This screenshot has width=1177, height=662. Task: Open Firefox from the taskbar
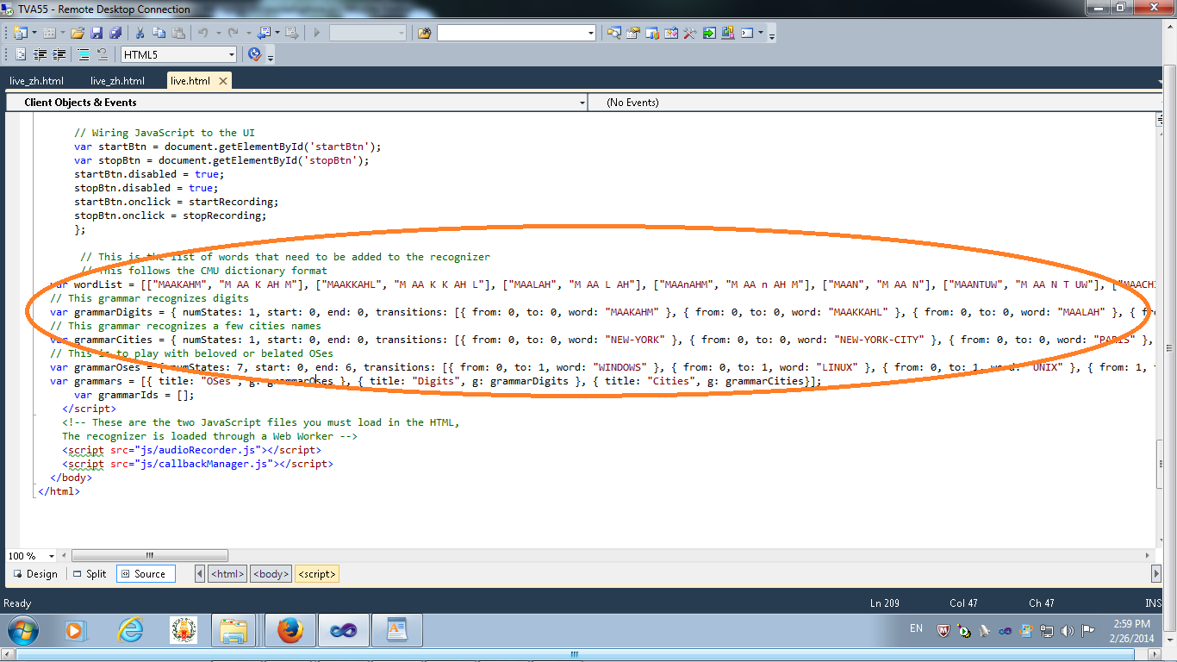pos(290,632)
